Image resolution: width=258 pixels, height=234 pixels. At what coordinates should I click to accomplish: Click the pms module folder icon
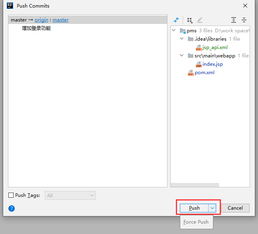tap(183, 31)
